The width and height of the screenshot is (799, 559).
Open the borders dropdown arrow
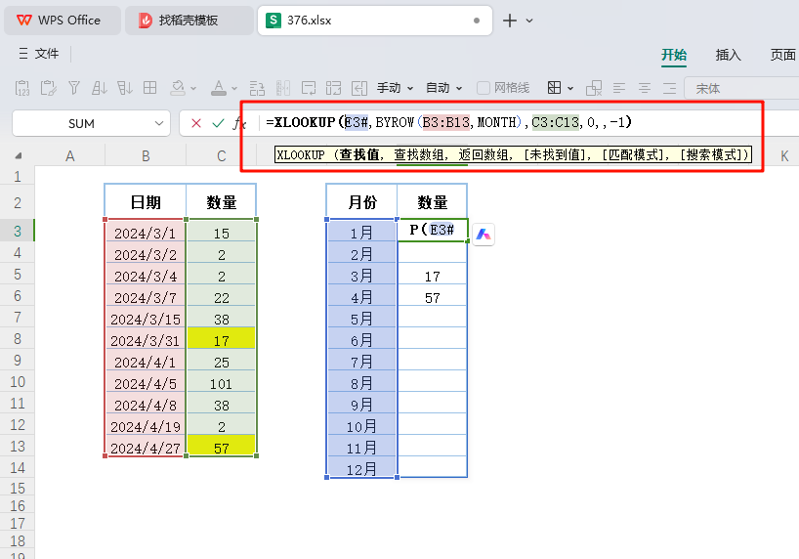point(570,88)
